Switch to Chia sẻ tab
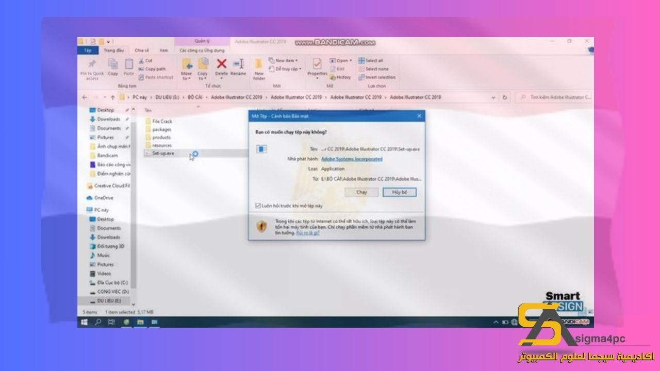The image size is (660, 371). coord(141,50)
